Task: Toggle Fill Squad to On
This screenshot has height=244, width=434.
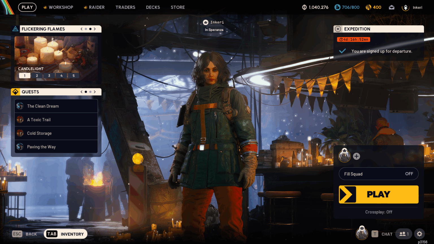Action: 409,174
